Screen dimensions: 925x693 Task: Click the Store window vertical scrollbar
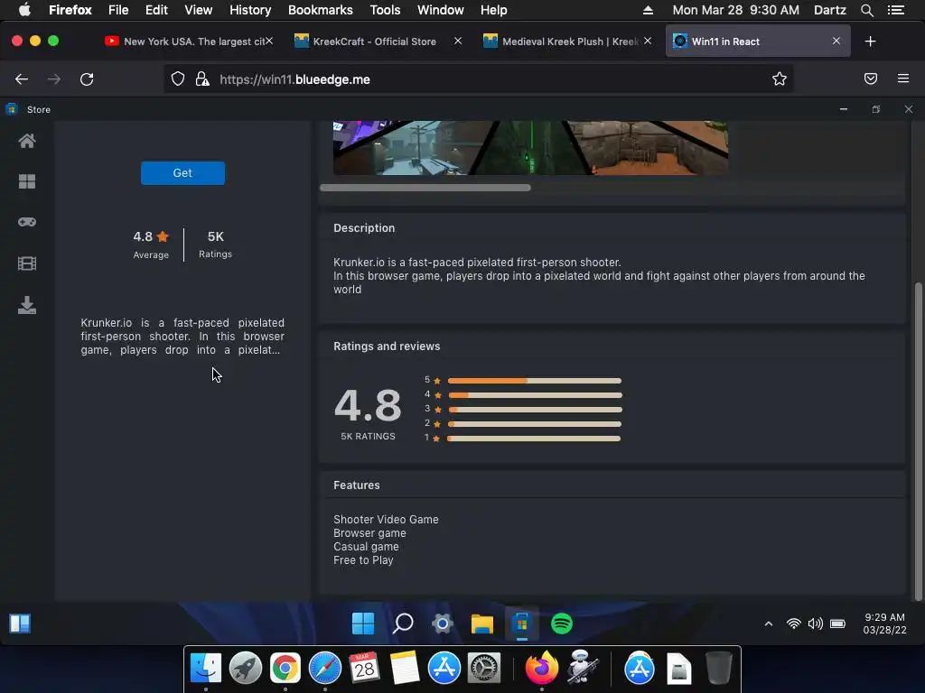[918, 442]
